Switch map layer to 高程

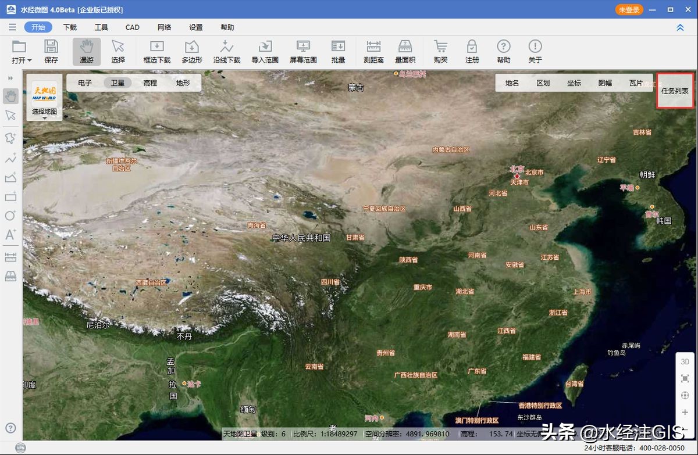pyautogui.click(x=150, y=83)
